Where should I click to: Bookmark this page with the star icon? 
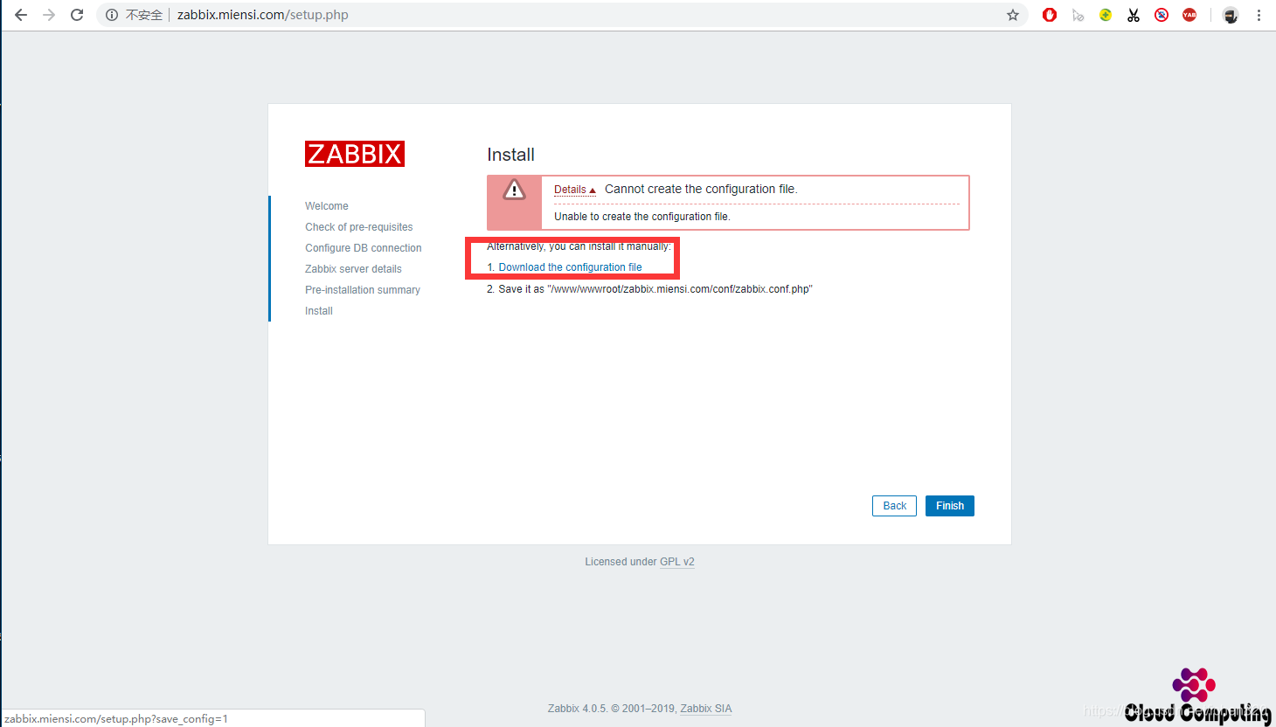(1013, 15)
